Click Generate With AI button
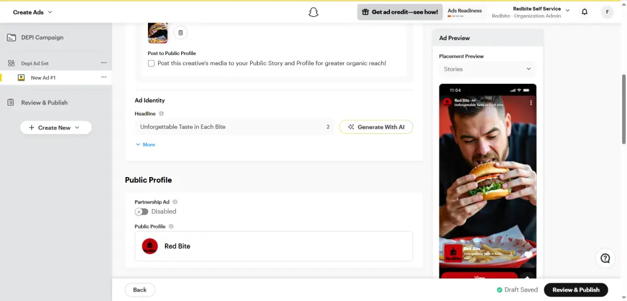This screenshot has height=301, width=627. point(376,127)
